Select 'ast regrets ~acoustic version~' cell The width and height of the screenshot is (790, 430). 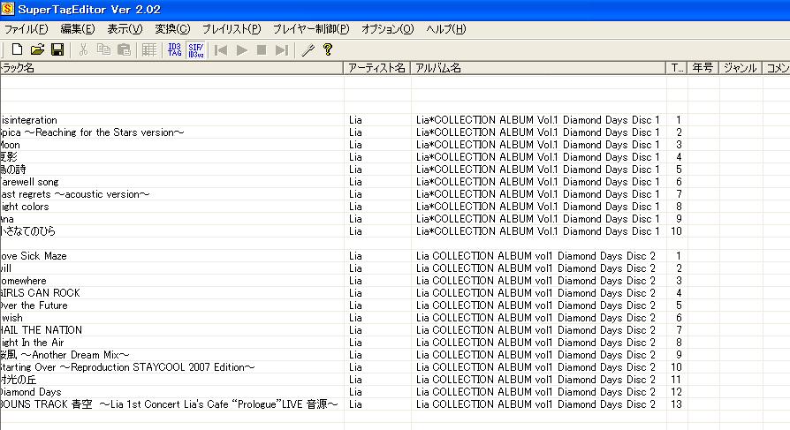click(171, 194)
